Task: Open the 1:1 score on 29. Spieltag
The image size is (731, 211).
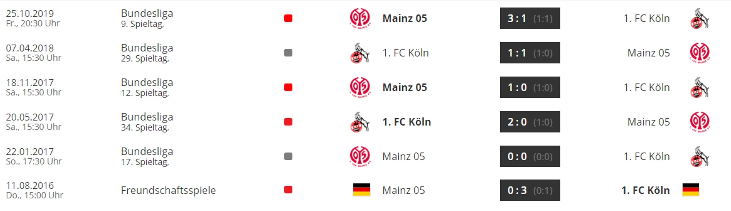Action: click(530, 53)
